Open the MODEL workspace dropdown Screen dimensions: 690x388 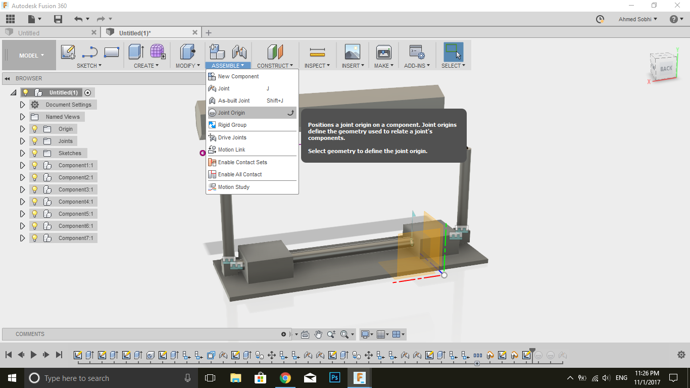[x=31, y=56]
